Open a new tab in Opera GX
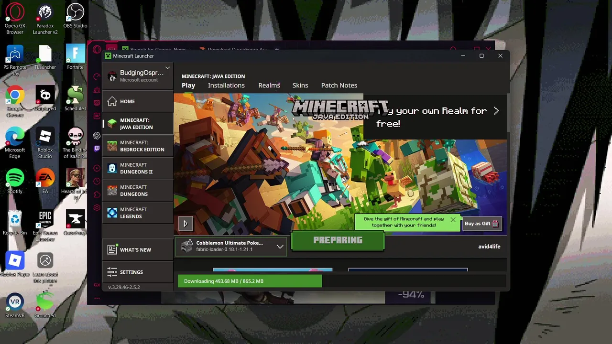The image size is (612, 344). pyautogui.click(x=277, y=49)
